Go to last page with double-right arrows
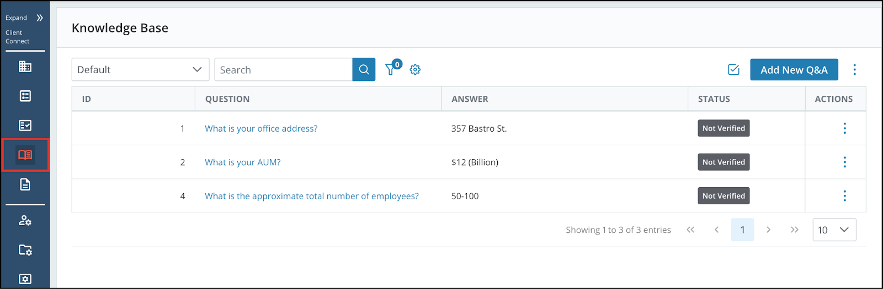 click(794, 230)
